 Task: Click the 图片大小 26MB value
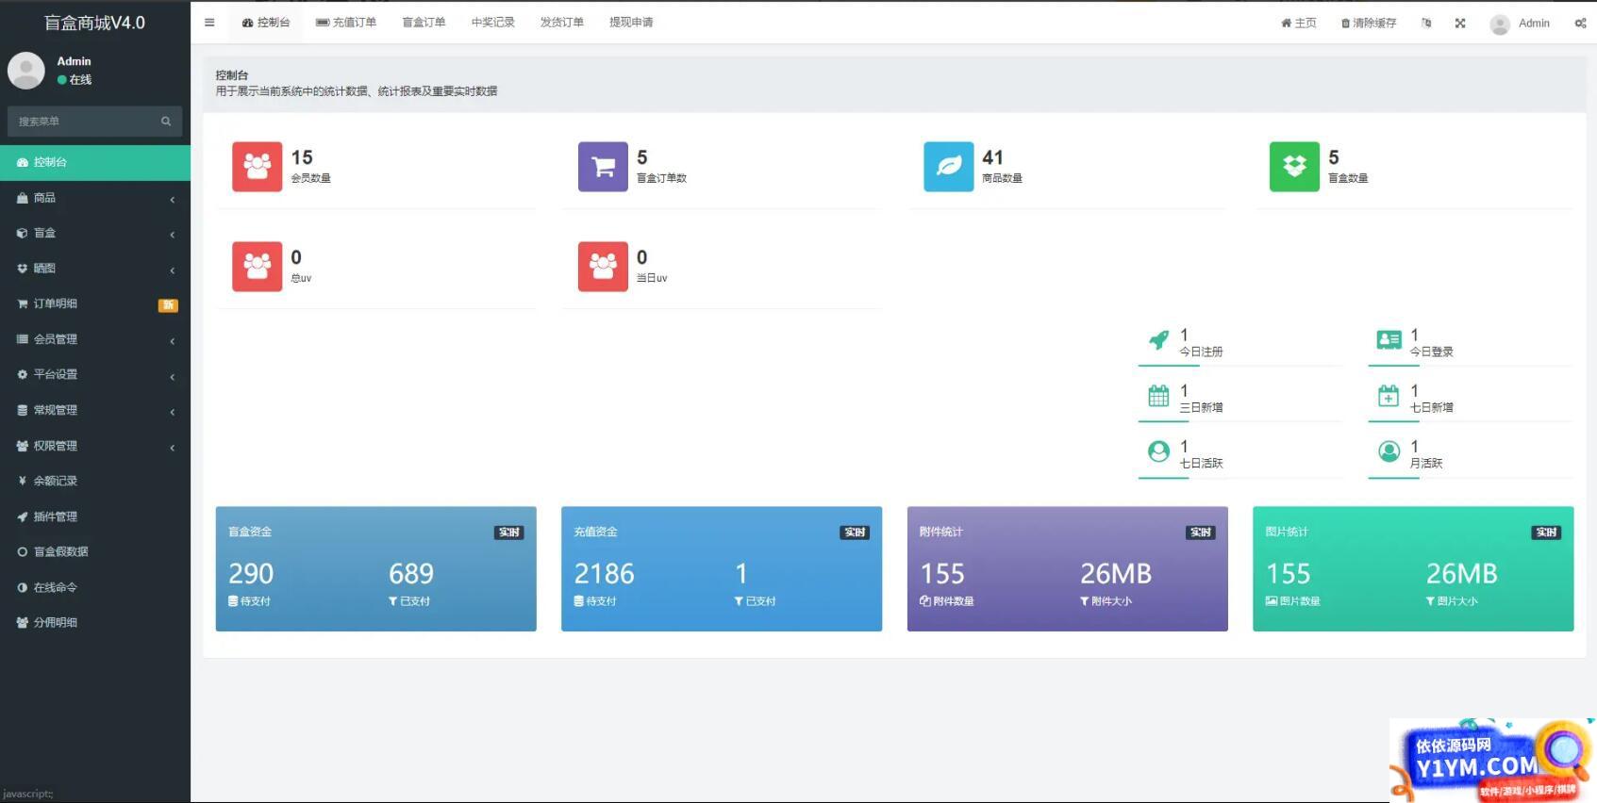click(1462, 574)
